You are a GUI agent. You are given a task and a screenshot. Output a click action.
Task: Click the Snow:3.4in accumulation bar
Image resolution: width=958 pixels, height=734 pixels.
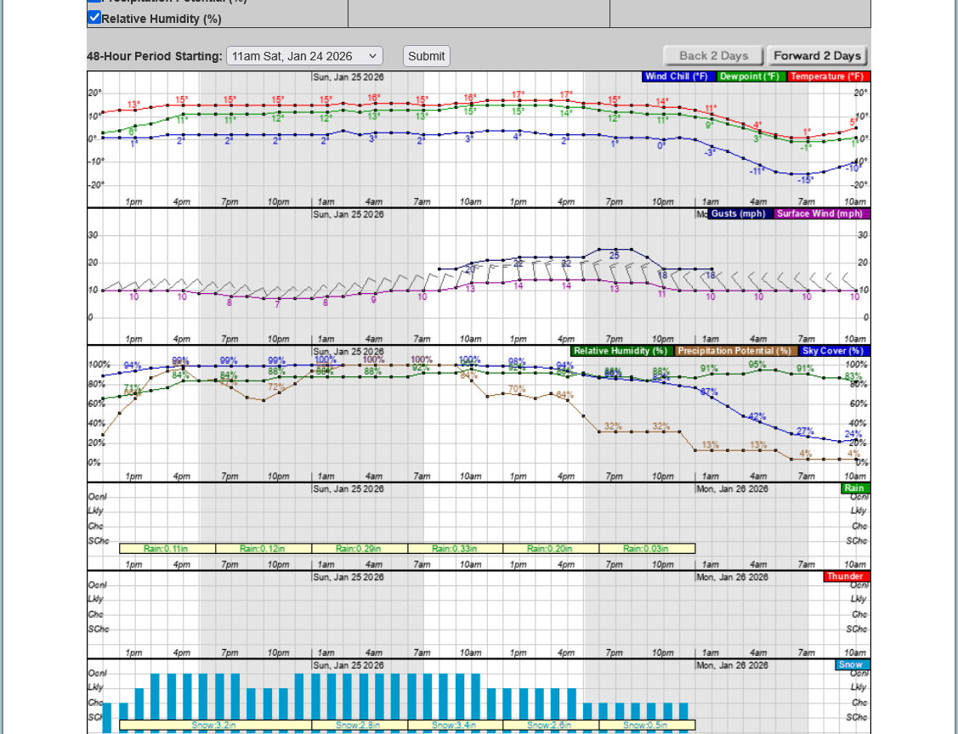[x=455, y=726]
